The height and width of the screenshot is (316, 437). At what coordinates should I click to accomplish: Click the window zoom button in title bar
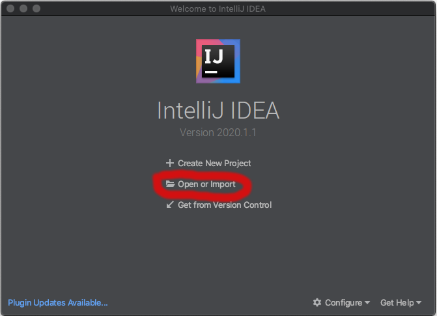(36, 8)
